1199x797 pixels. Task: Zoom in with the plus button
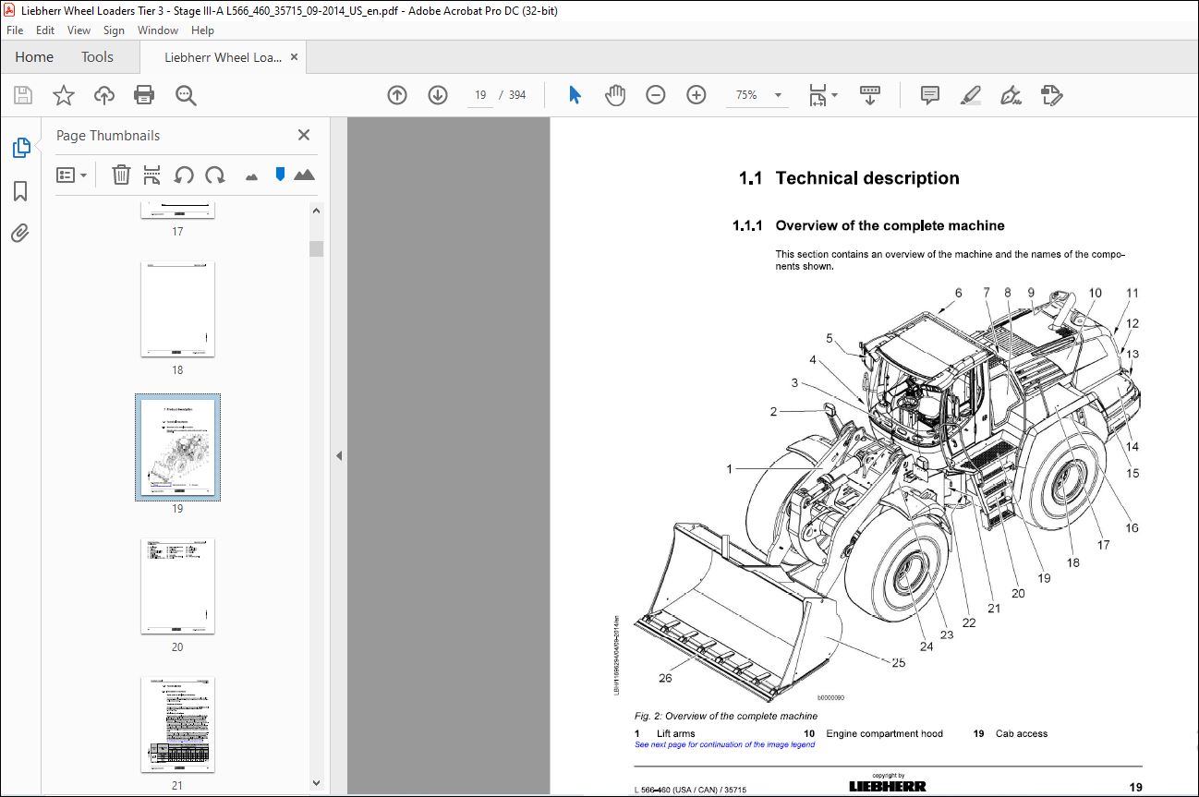tap(696, 95)
